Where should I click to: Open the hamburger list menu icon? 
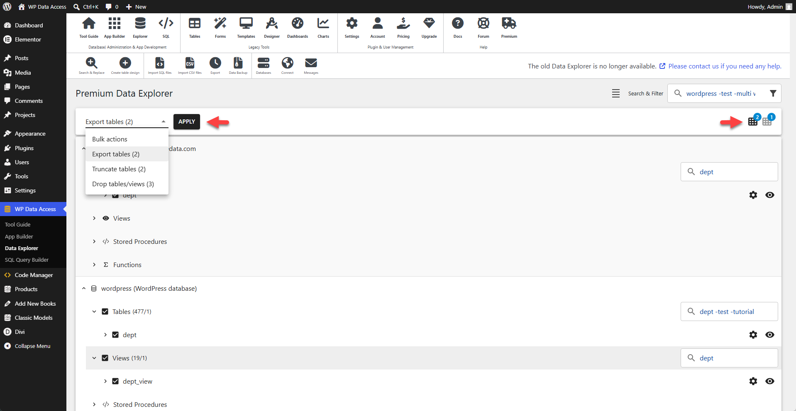[616, 94]
